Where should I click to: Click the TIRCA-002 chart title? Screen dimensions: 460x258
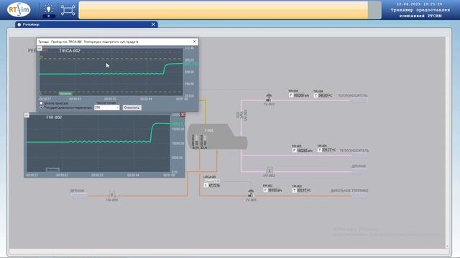70,51
